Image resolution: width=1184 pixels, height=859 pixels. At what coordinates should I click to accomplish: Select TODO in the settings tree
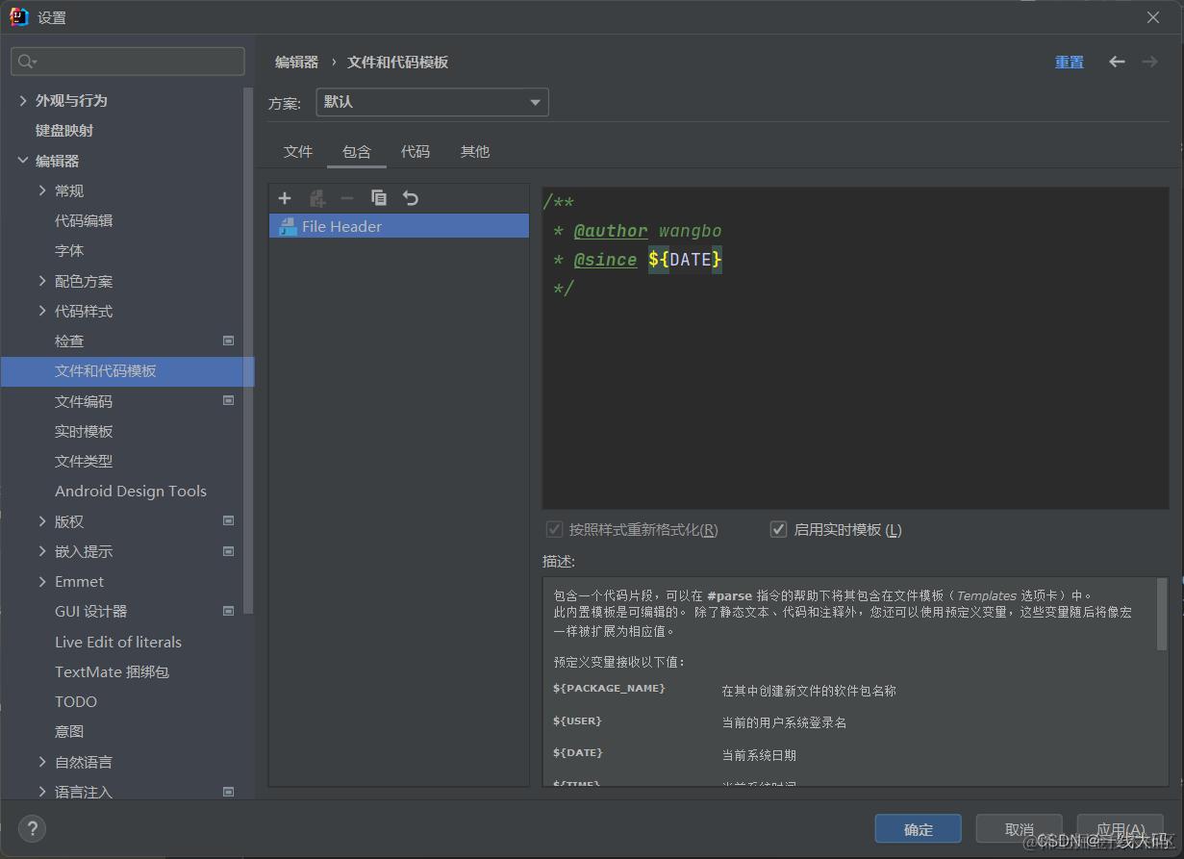click(76, 701)
